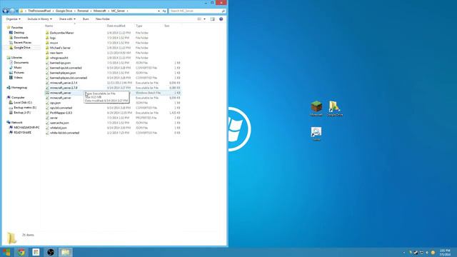The image size is (457, 257).
Task: Select the banned-ips.json file
Action: (60, 63)
